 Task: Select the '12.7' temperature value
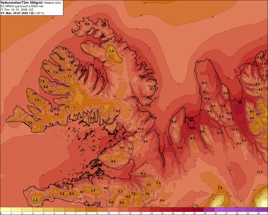62,70
